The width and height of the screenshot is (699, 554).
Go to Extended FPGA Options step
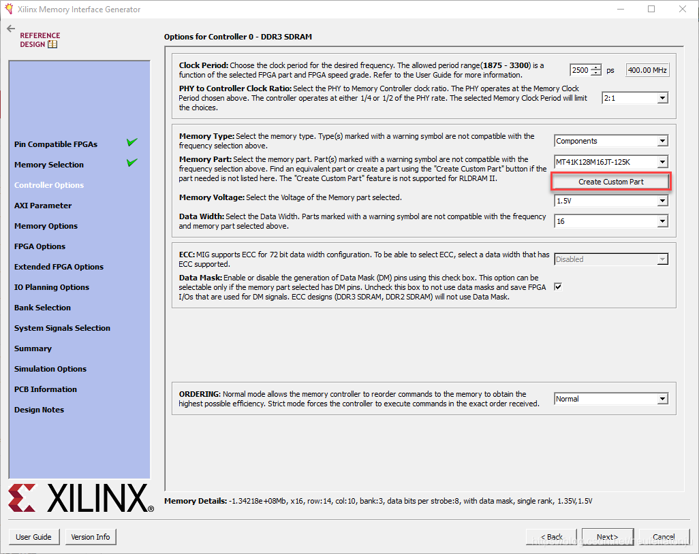pyautogui.click(x=59, y=267)
